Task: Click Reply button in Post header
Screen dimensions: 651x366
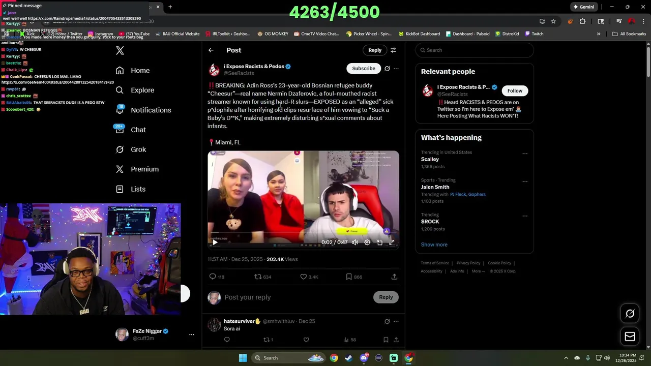Action: pyautogui.click(x=375, y=50)
